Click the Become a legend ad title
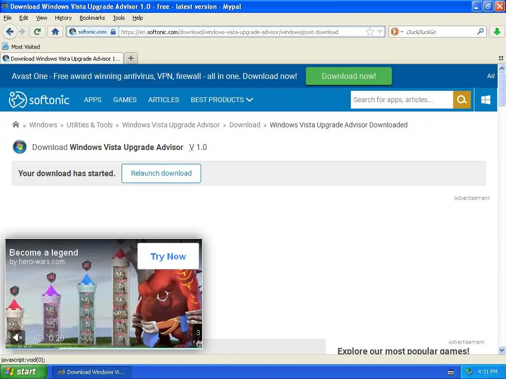Screen dimensions: 506x379 (43, 253)
